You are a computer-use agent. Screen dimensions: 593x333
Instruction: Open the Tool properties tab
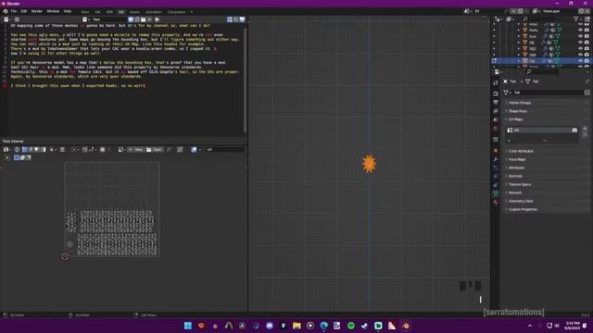pos(496,82)
